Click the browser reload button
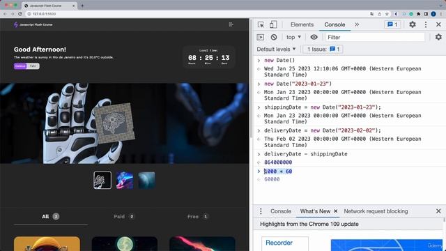 tap(20, 14)
